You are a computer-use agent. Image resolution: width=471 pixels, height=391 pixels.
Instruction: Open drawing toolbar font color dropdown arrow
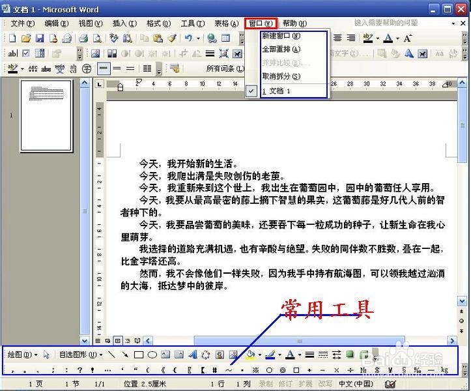pyautogui.click(x=300, y=355)
